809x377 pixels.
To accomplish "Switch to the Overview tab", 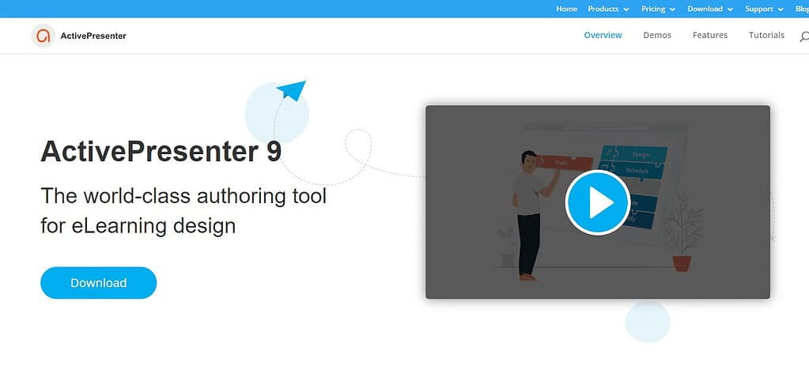I will tap(603, 35).
